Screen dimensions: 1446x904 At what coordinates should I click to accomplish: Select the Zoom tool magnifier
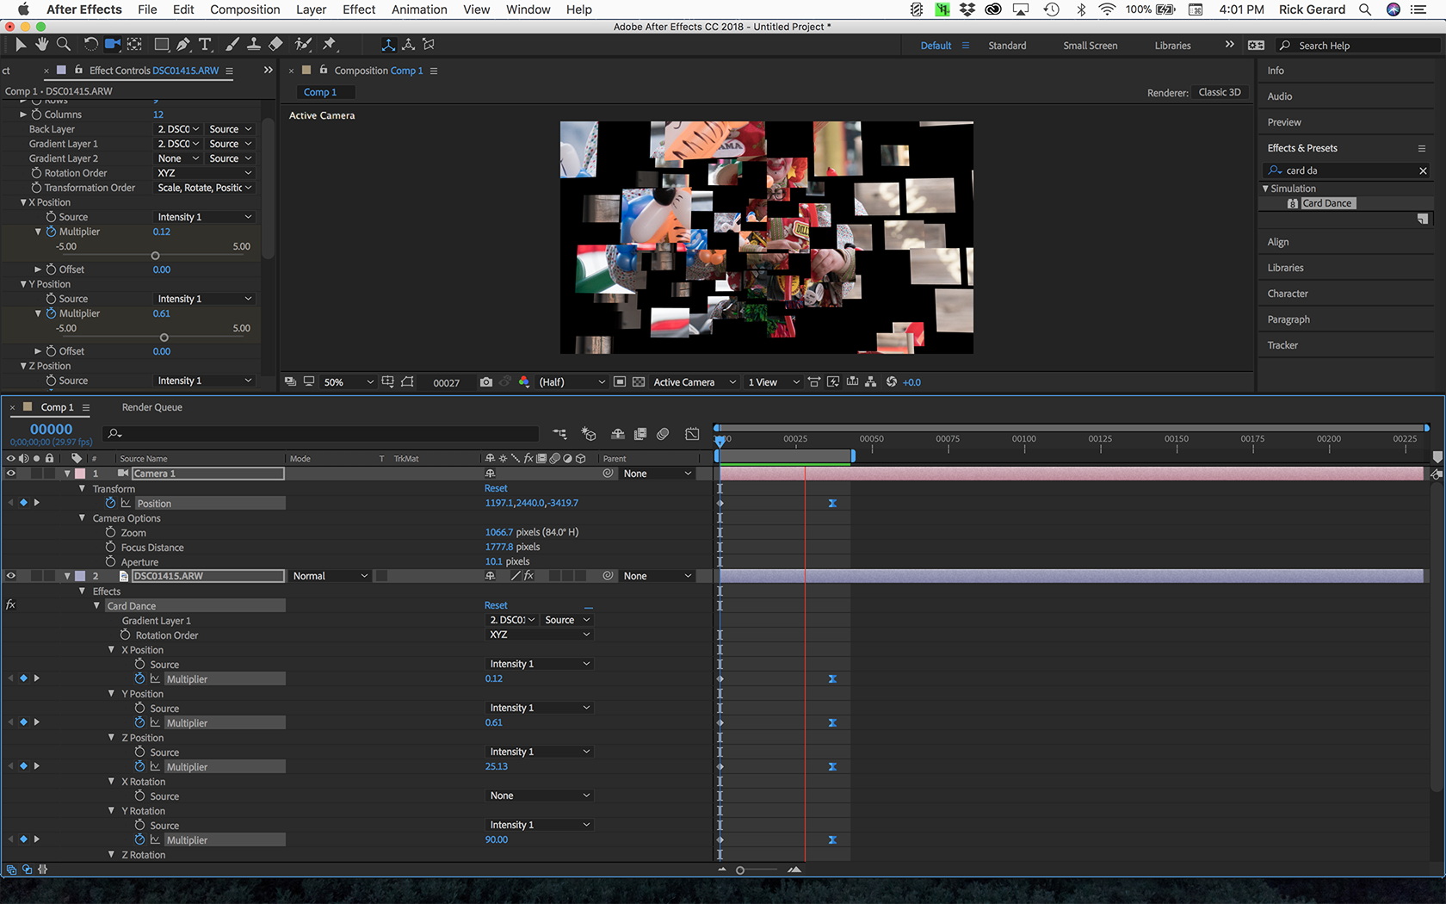click(x=63, y=44)
